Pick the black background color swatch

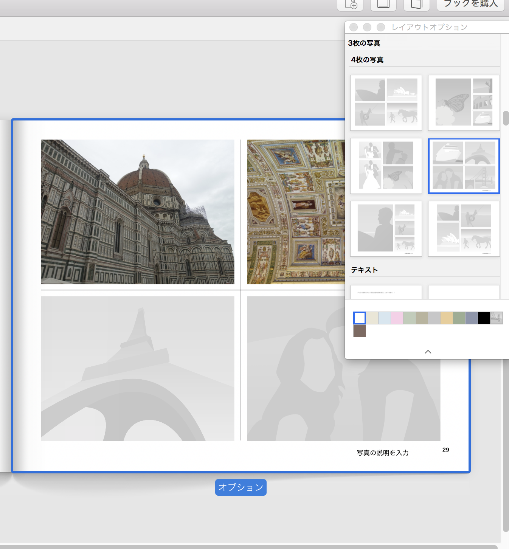tap(484, 318)
